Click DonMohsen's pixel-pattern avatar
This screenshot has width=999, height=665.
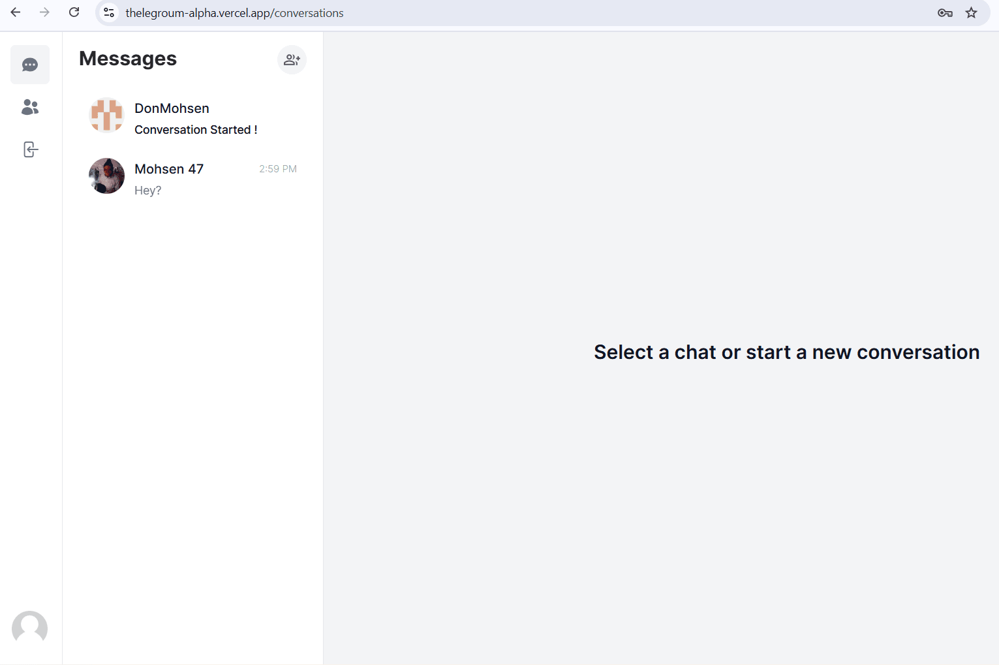(106, 116)
